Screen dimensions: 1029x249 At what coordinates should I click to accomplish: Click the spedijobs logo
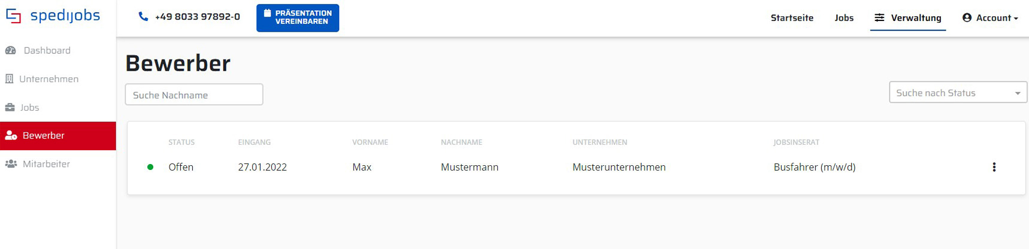53,16
